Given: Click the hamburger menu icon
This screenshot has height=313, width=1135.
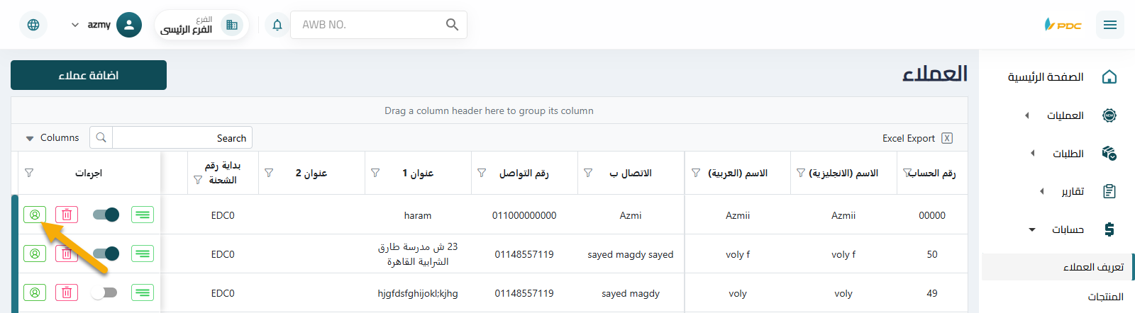Looking at the screenshot, I should click(1110, 25).
